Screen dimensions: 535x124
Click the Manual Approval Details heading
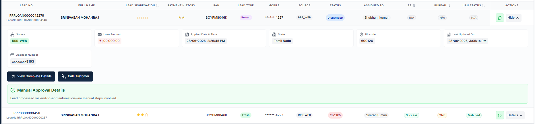coord(41,90)
